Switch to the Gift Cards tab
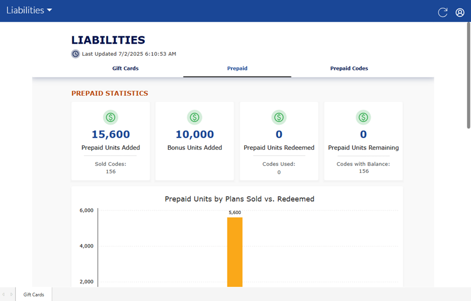Screen dimensions: 471x301 click(125, 68)
